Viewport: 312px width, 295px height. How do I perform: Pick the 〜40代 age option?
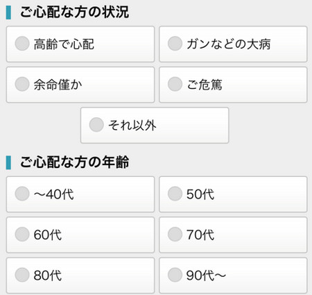click(80, 194)
